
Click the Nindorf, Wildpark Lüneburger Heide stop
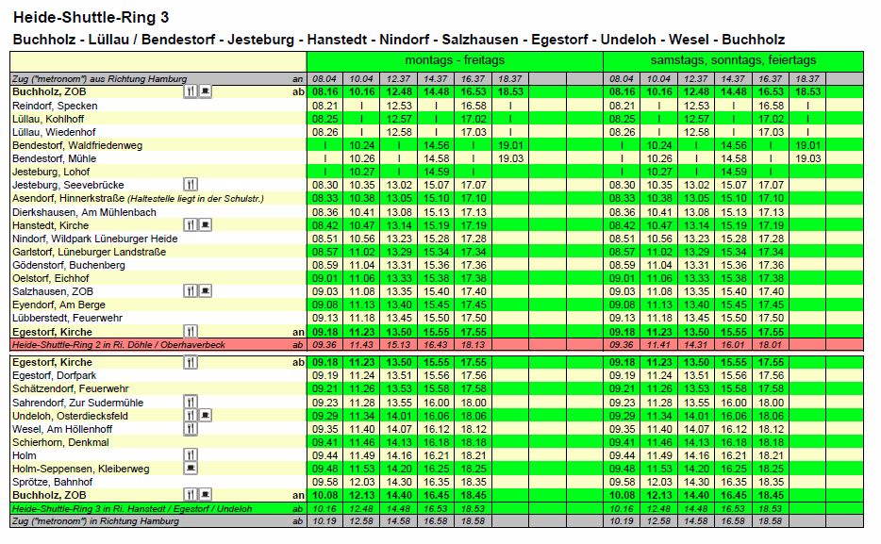[94, 239]
